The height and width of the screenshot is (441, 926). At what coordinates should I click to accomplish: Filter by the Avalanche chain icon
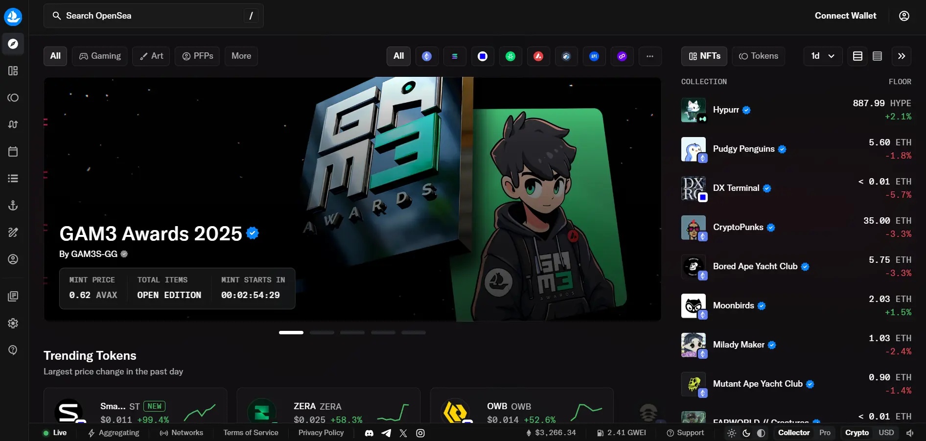[538, 56]
